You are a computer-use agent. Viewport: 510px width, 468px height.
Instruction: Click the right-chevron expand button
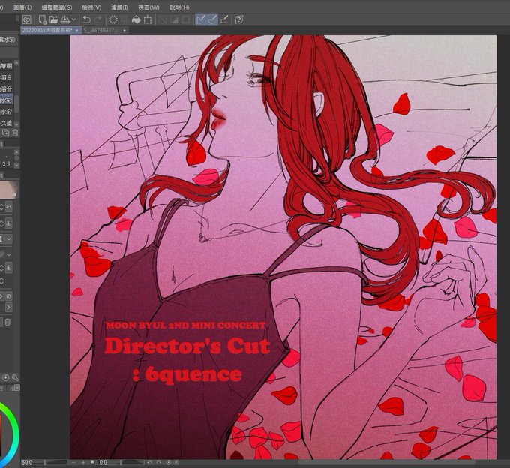8,307
